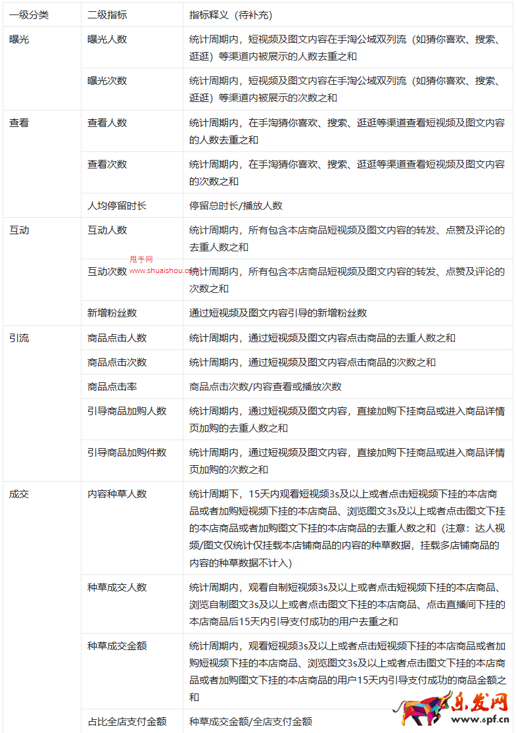This screenshot has width=516, height=733.
Task: Click the 通过短视频及图文内容引导的新增粉丝数 text
Action: click(x=278, y=313)
